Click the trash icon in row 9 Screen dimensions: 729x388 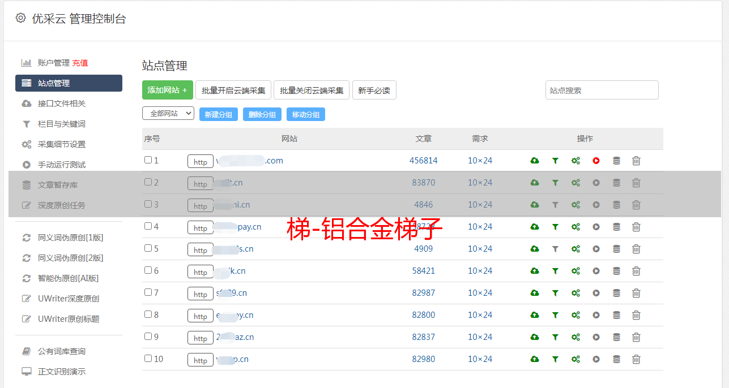pos(636,337)
